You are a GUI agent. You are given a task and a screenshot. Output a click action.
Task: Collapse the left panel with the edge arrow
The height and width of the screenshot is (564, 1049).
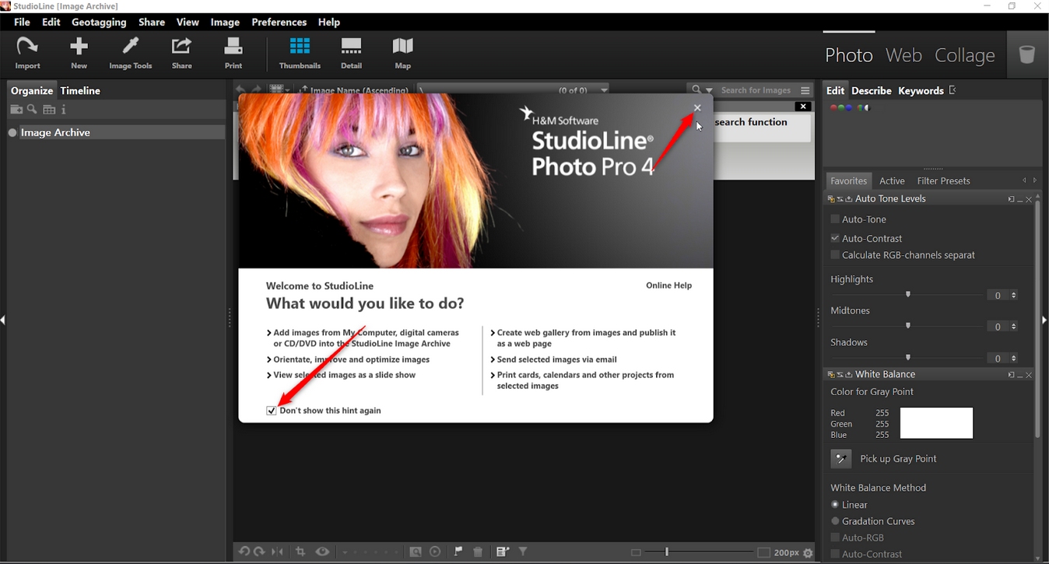pos(3,320)
